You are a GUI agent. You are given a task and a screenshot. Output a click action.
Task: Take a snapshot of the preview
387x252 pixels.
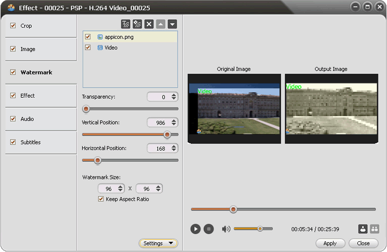(x=363, y=229)
